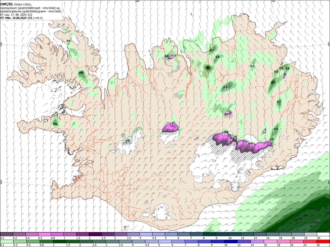Select the pure red rain swatch above 30
The width and height of the screenshot is (330, 247).
323,242
